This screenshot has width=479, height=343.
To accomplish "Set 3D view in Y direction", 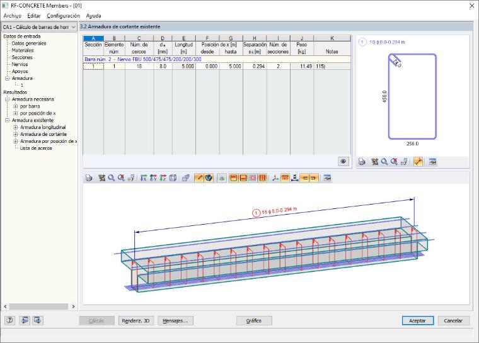I will [x=153, y=177].
